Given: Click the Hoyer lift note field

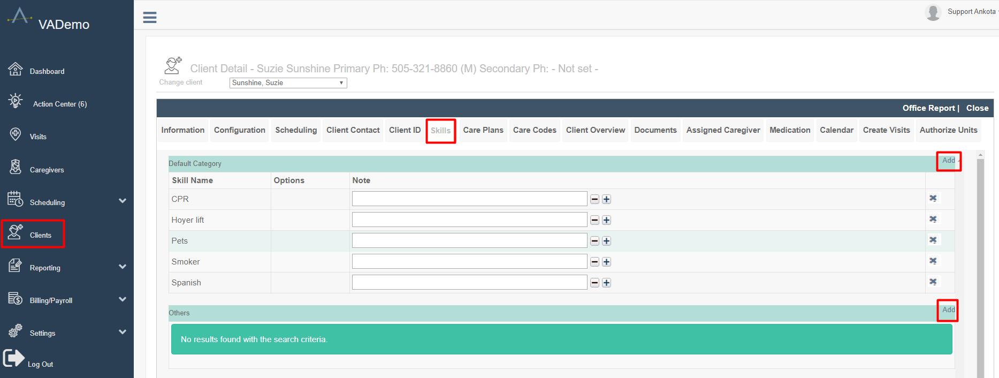Looking at the screenshot, I should tap(469, 220).
